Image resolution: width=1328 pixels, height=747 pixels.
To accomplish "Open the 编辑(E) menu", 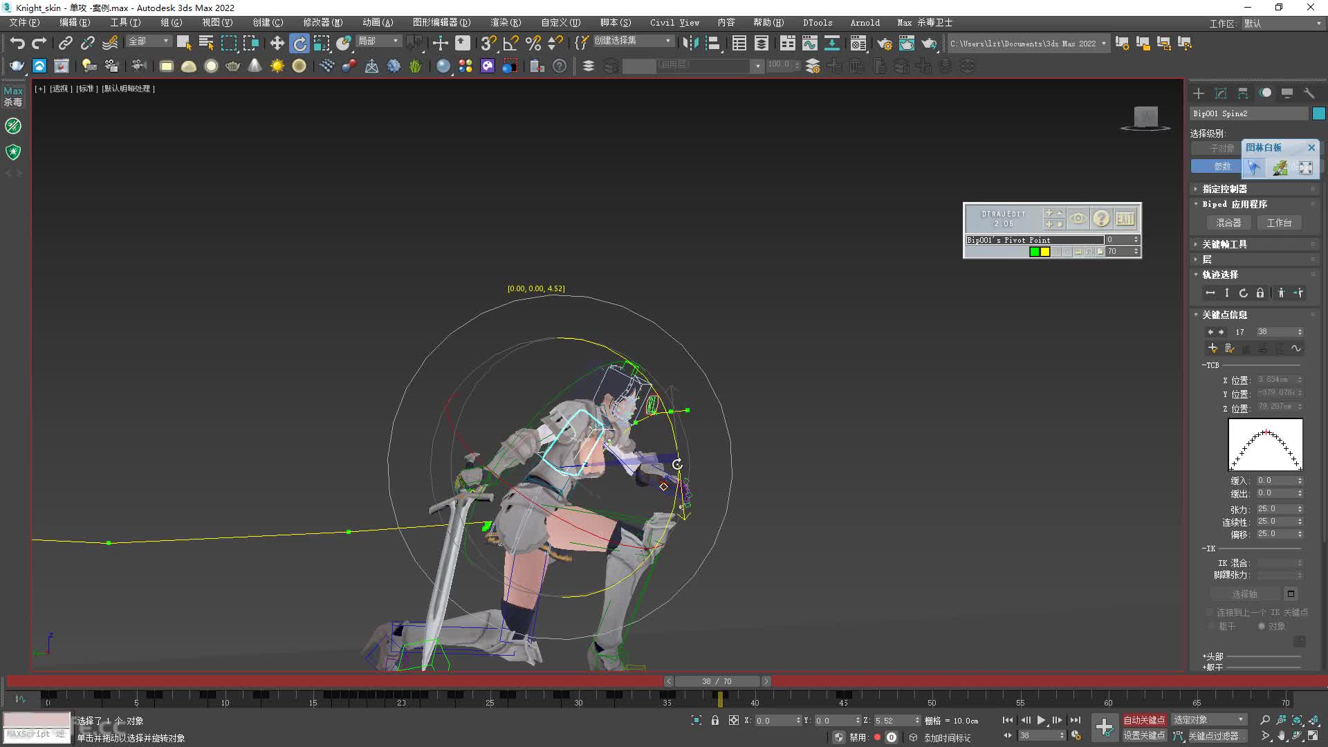I will point(75,23).
